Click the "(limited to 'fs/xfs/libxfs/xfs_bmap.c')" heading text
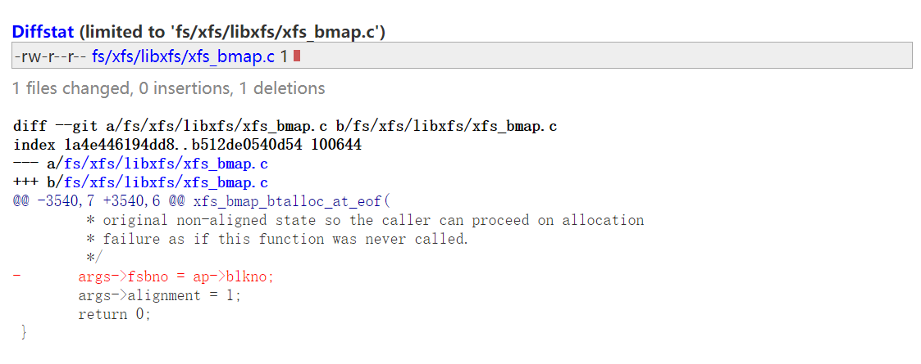Viewport: 921px width, 364px height. pyautogui.click(x=234, y=32)
